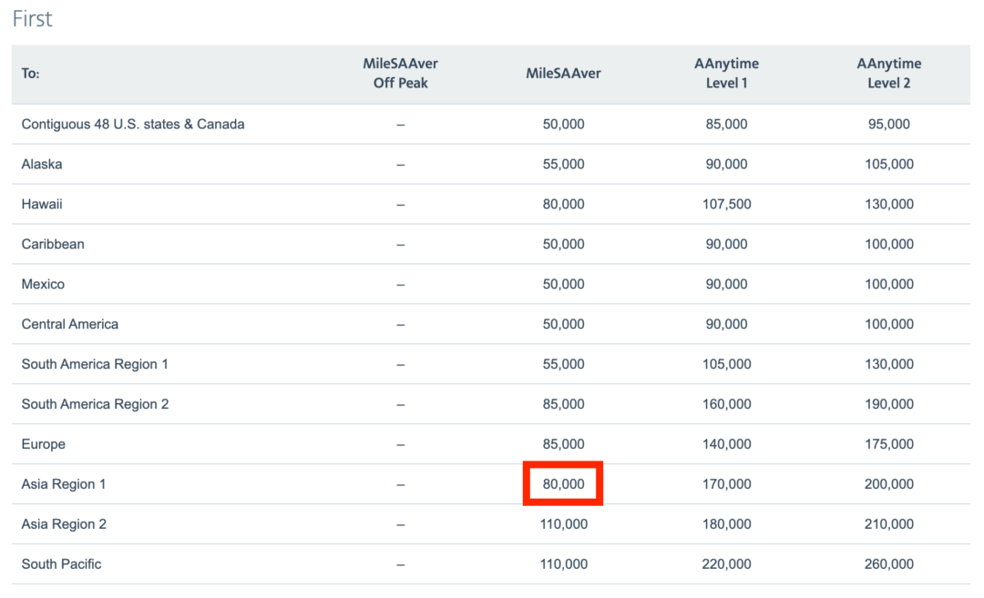This screenshot has height=598, width=984.
Task: Click Europe Level 1 value 140,000
Action: click(x=726, y=444)
